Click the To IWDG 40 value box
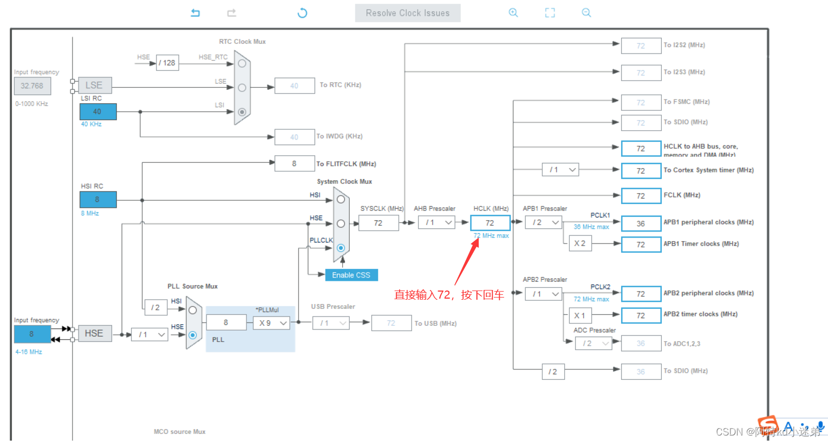The width and height of the screenshot is (828, 442). [295, 137]
